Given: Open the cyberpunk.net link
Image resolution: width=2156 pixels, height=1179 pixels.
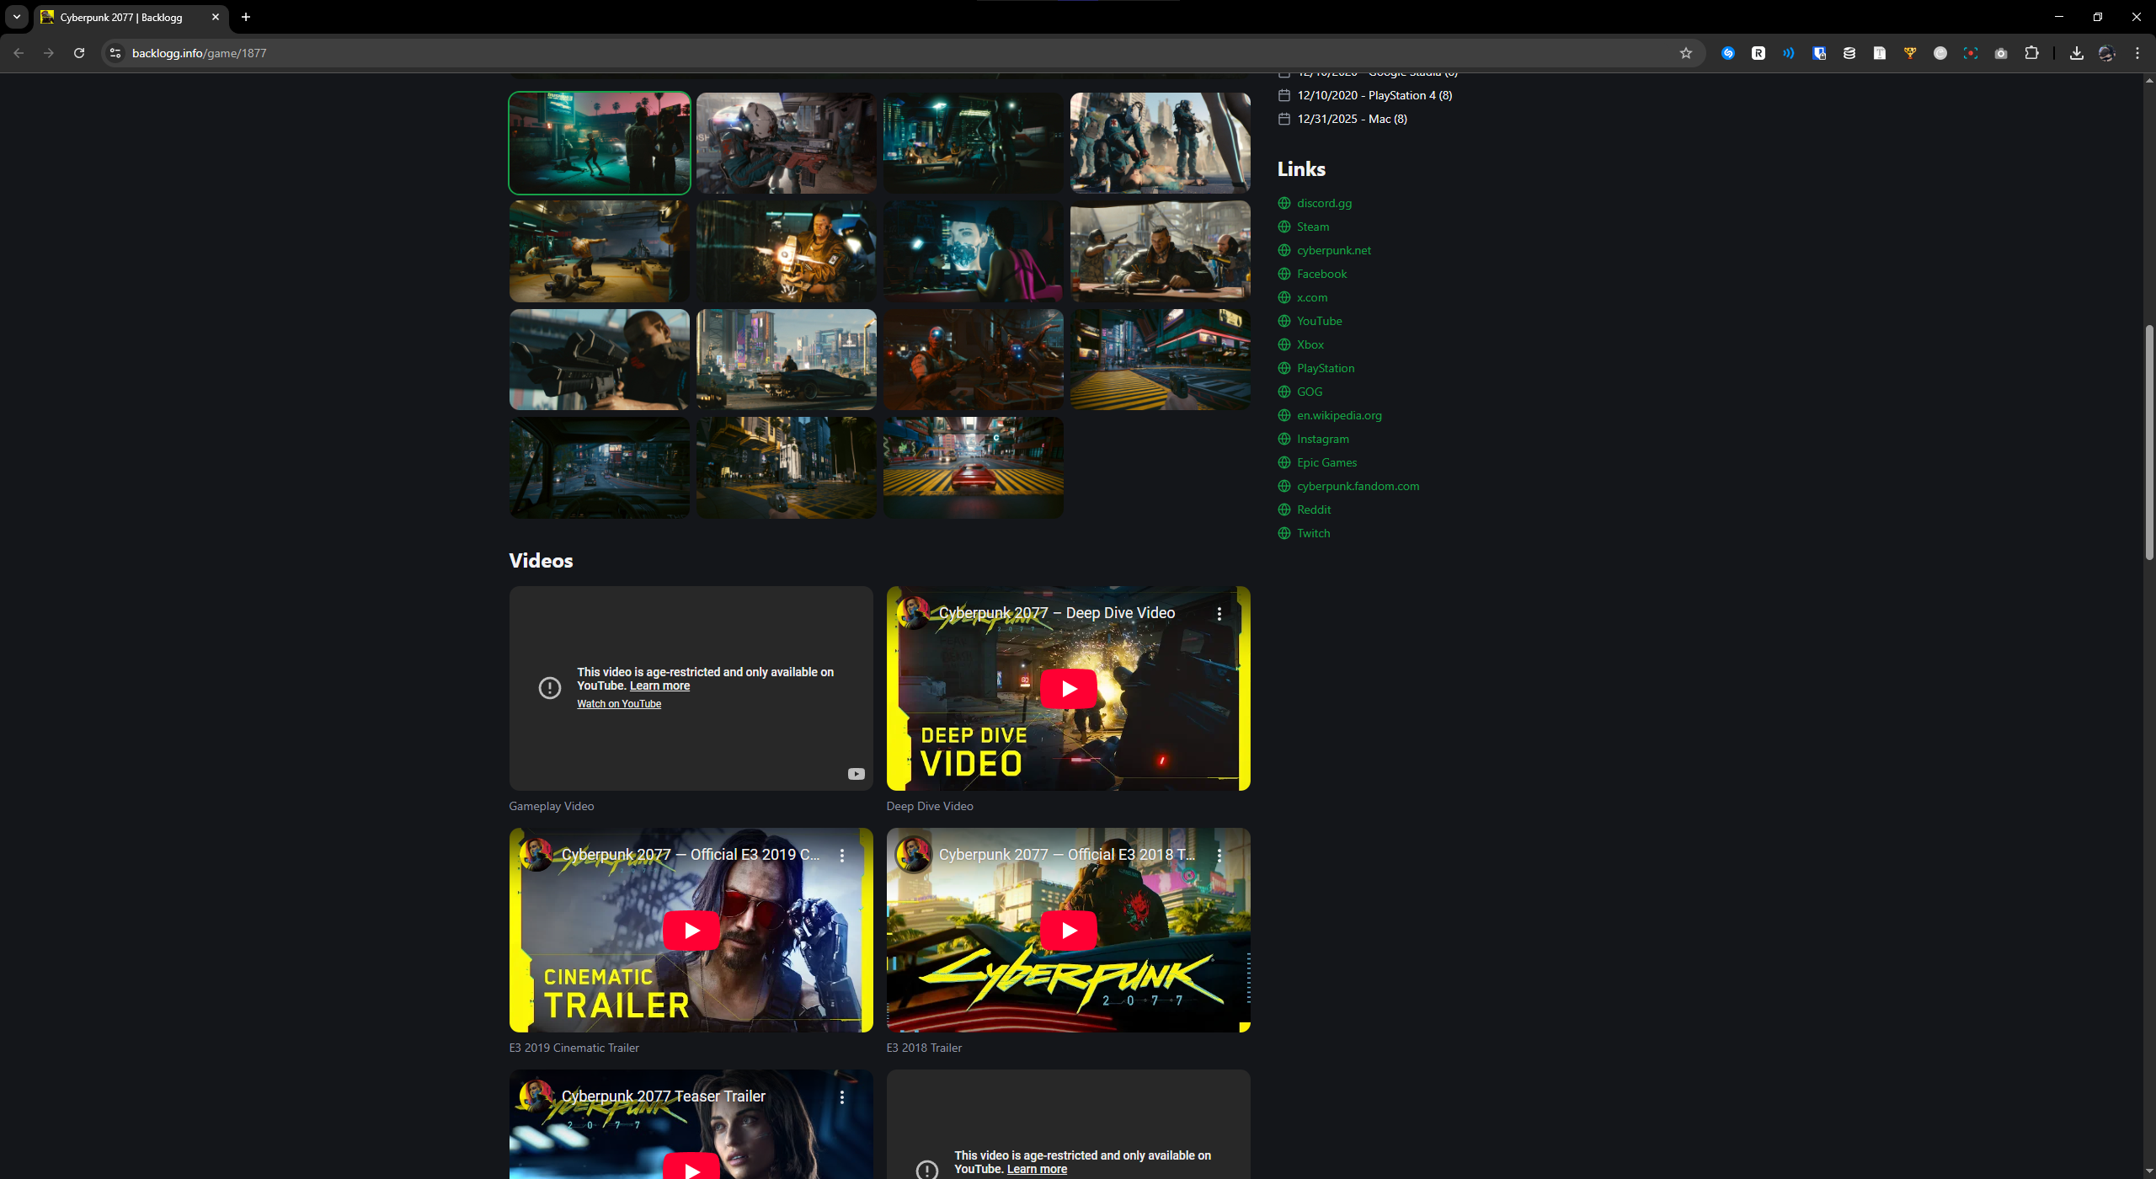Looking at the screenshot, I should point(1334,250).
